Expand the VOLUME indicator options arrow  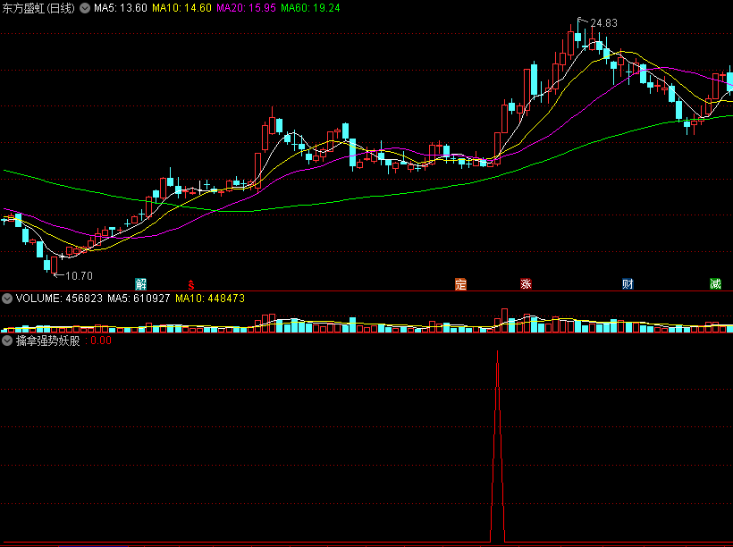[x=7, y=299]
